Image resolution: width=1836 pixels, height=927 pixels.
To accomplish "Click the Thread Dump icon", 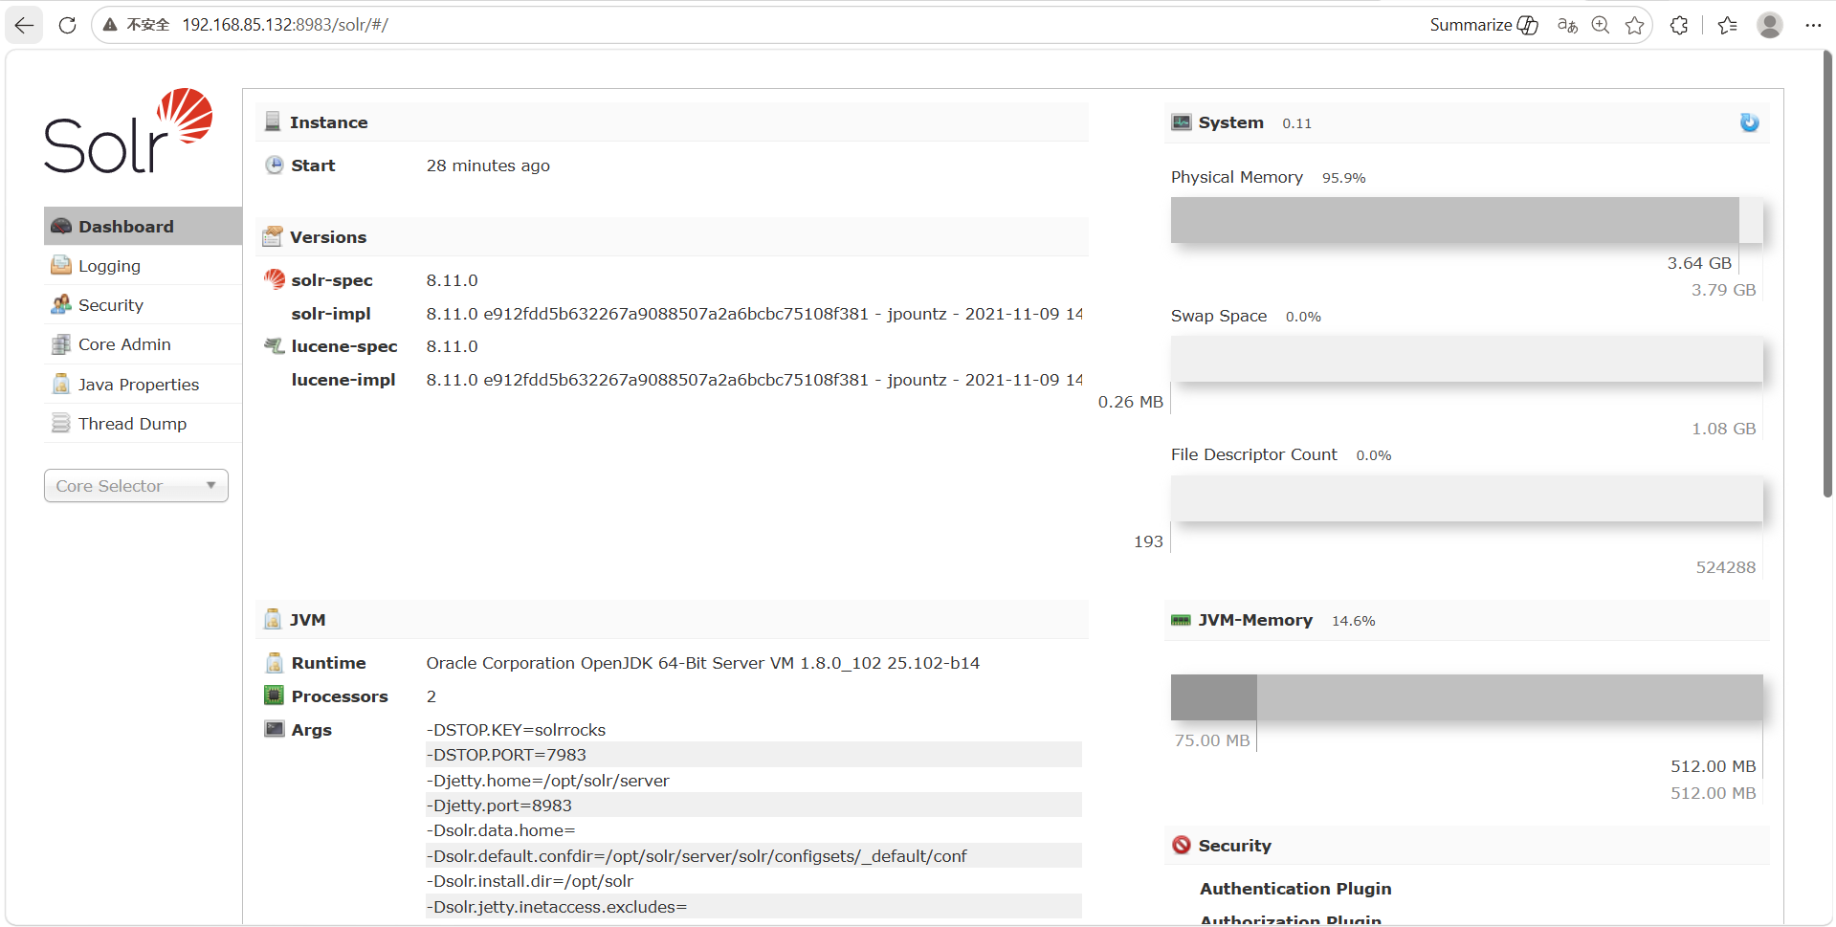I will tap(61, 424).
